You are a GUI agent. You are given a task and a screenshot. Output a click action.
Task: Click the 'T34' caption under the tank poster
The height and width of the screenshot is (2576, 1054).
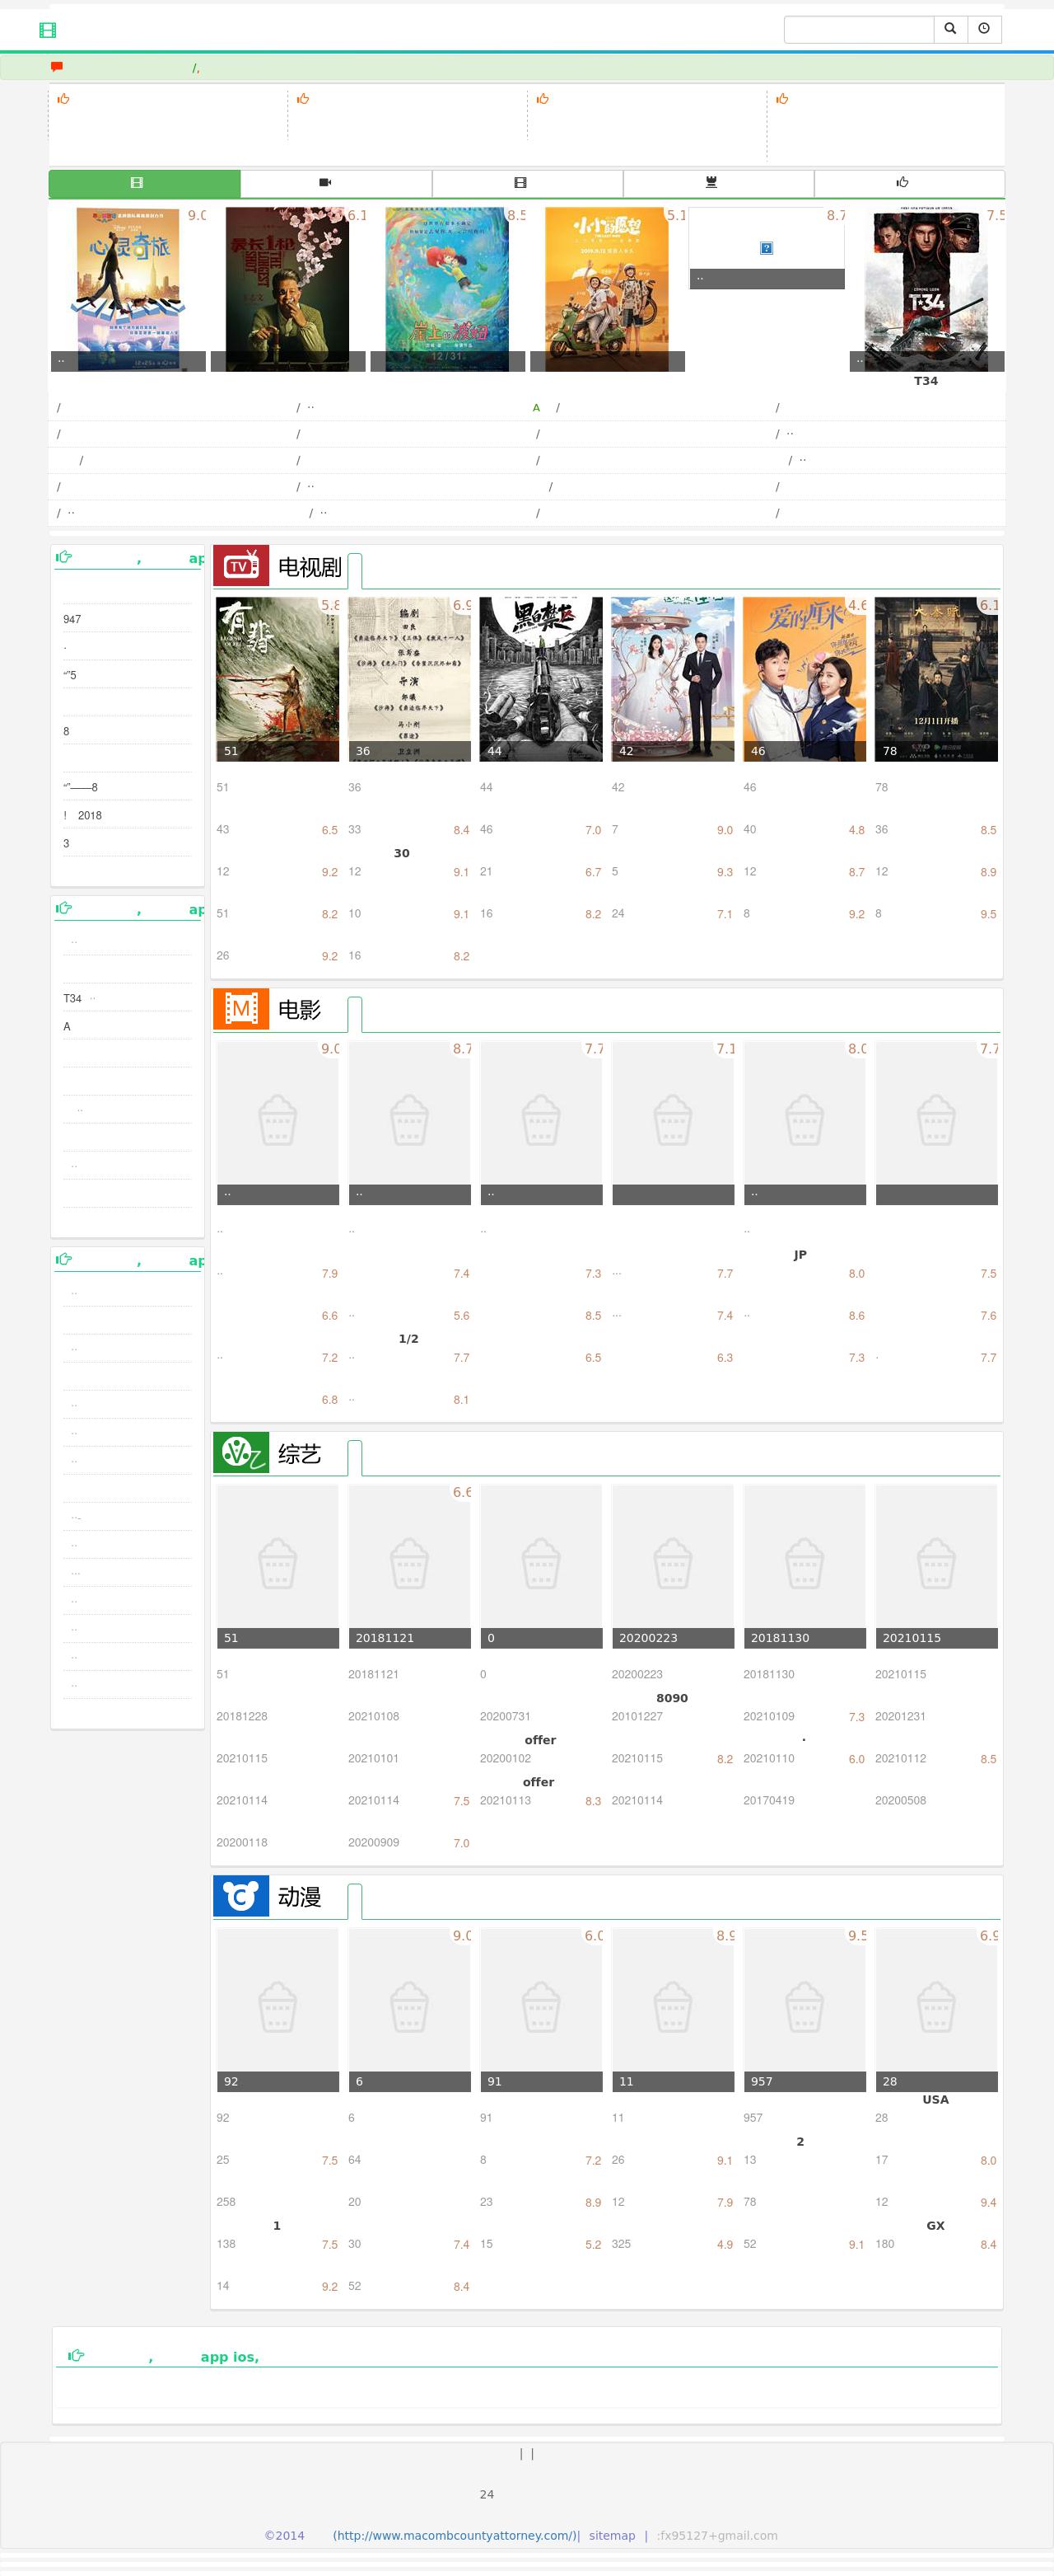926,381
